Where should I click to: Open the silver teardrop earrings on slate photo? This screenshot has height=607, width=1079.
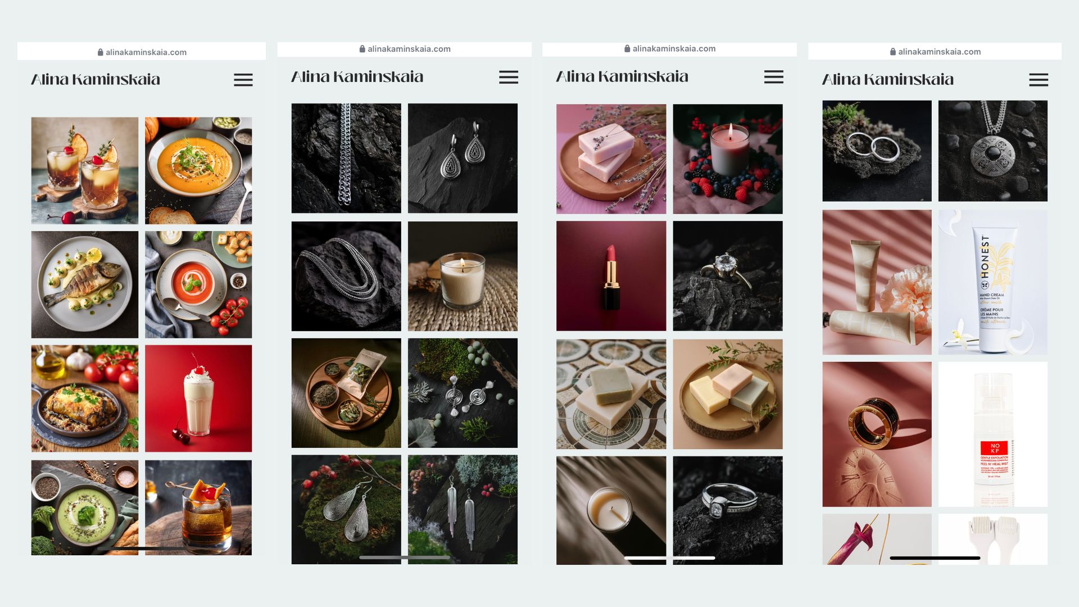click(463, 158)
